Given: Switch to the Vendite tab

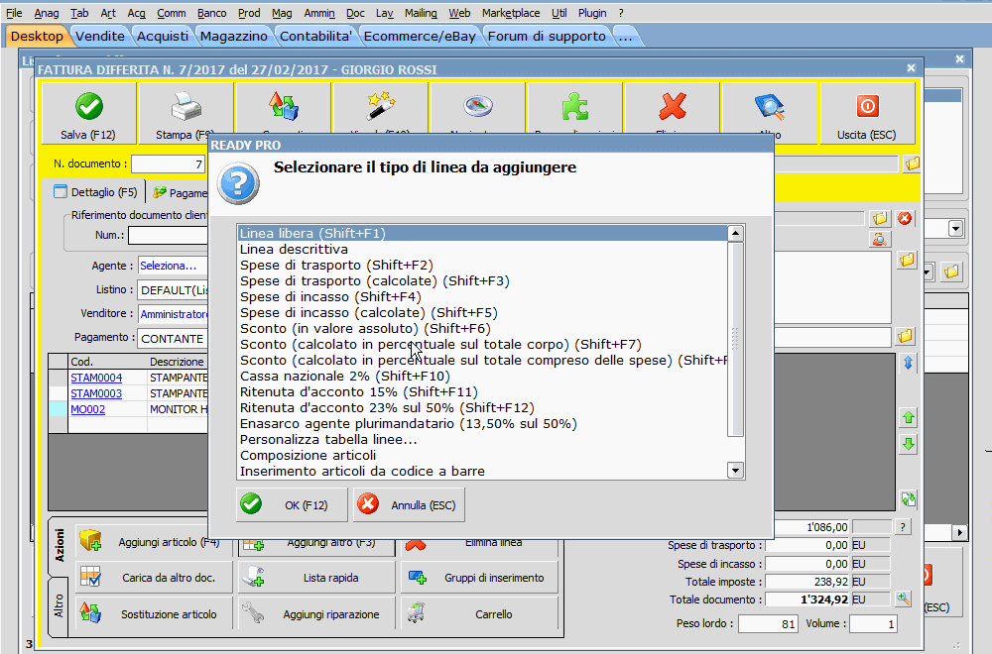Looking at the screenshot, I should [100, 36].
